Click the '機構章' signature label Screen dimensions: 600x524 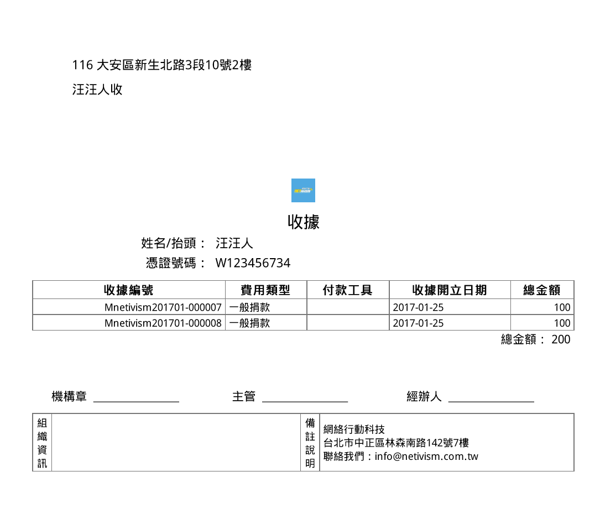click(x=69, y=396)
